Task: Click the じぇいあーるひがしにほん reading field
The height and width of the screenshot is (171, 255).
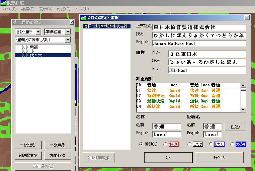Action: pyautogui.click(x=207, y=62)
